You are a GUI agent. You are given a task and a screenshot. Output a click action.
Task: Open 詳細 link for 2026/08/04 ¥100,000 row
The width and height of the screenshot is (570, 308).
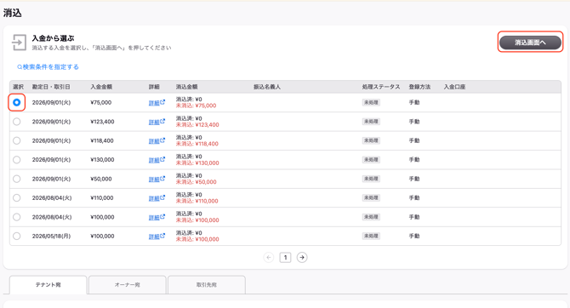(x=157, y=218)
